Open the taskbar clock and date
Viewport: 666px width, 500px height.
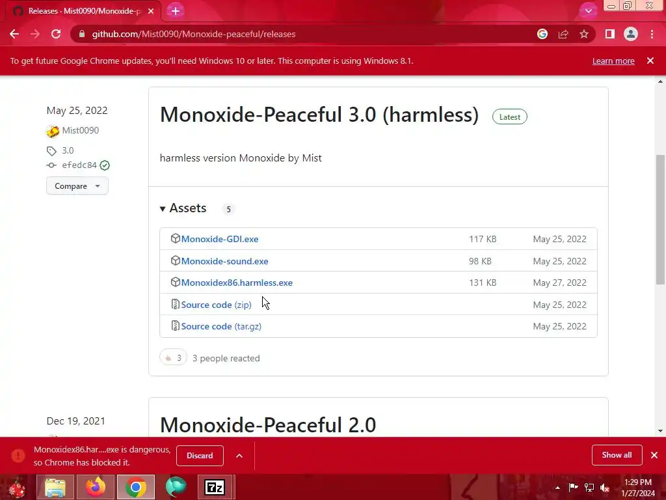tap(638, 488)
